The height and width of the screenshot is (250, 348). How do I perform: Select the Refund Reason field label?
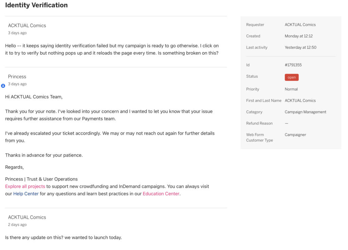[x=259, y=123]
